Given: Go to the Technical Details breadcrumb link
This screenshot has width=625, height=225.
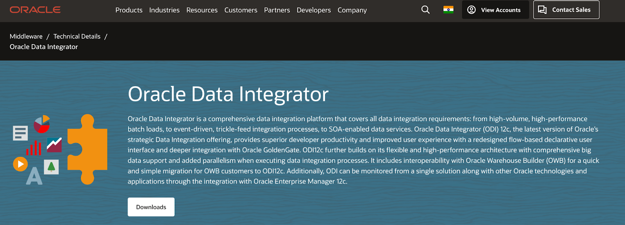Looking at the screenshot, I should 77,36.
